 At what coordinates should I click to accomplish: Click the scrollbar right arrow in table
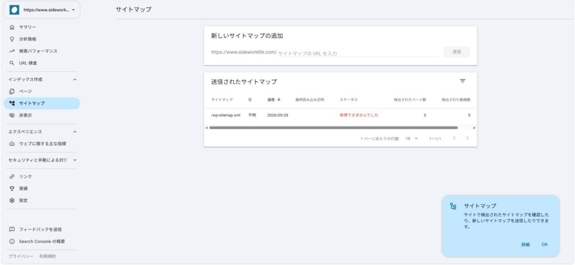474,128
